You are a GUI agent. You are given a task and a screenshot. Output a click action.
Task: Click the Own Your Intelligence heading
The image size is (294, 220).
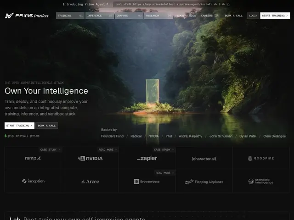46,91
